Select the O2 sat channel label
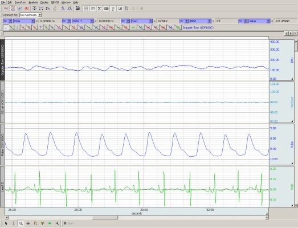 tap(2, 102)
